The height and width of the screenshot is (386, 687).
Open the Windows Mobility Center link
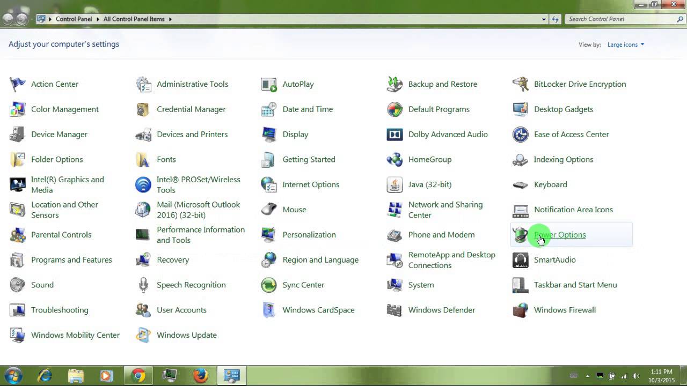[x=75, y=335]
